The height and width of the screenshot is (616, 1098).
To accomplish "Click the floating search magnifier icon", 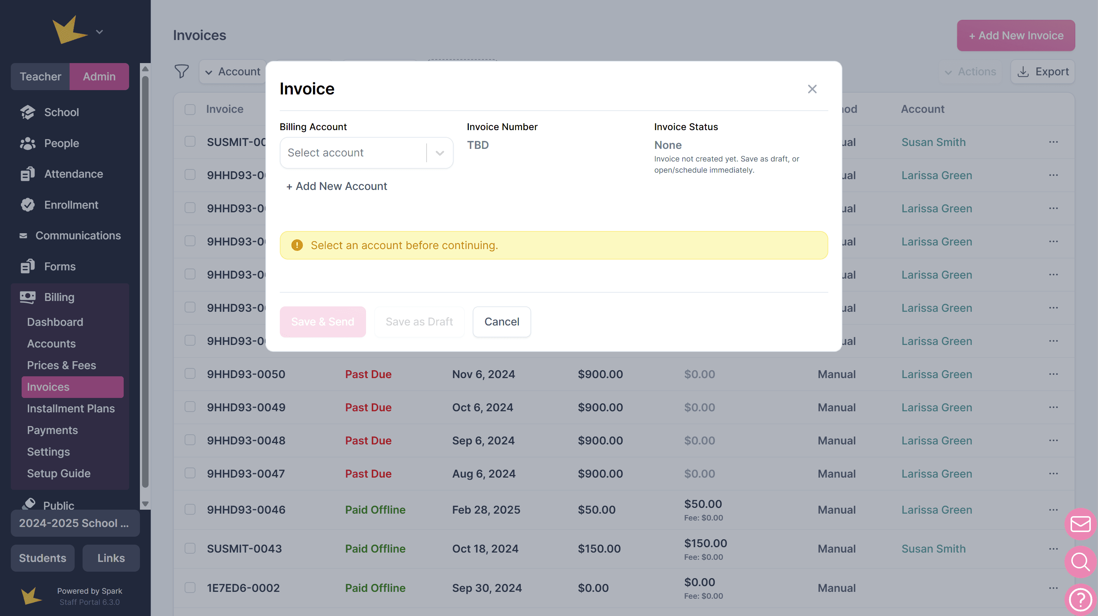I will click(1080, 562).
